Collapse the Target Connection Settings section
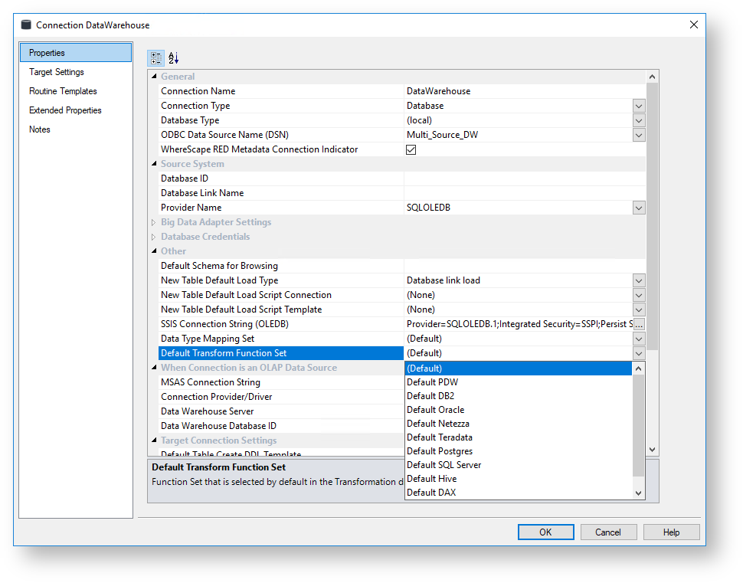 154,441
